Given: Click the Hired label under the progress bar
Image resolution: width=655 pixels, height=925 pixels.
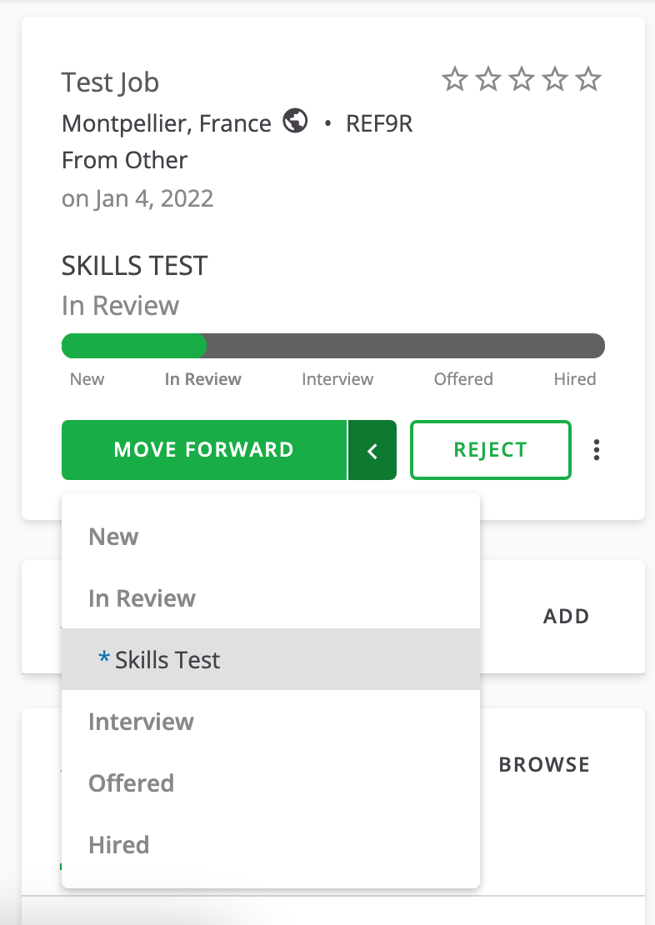Looking at the screenshot, I should [575, 379].
